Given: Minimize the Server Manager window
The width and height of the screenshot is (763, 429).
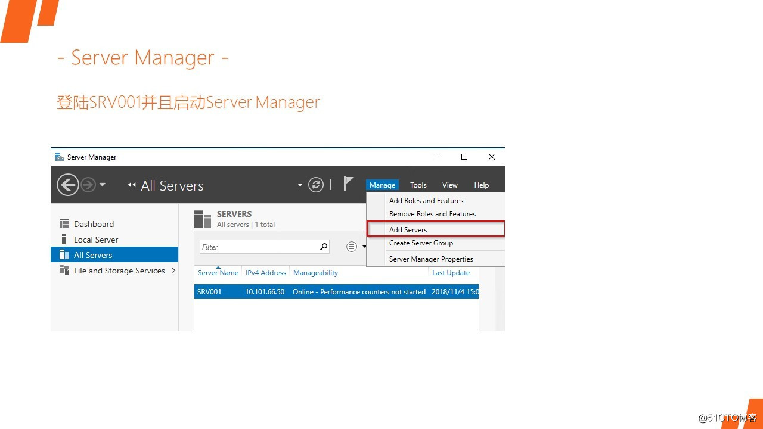Looking at the screenshot, I should 438,157.
